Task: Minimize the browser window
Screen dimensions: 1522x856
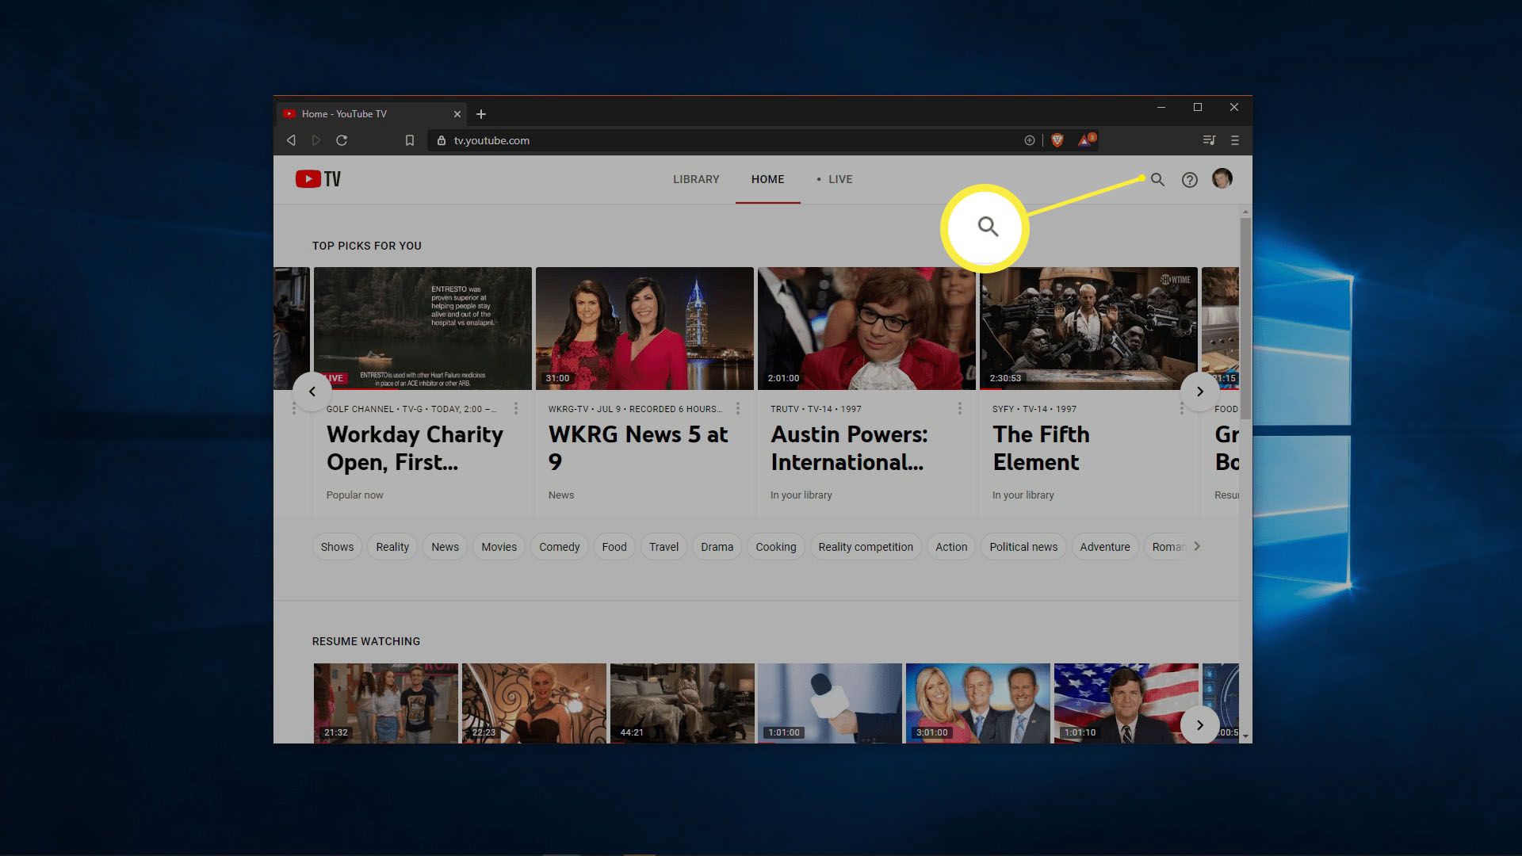Action: (x=1161, y=107)
